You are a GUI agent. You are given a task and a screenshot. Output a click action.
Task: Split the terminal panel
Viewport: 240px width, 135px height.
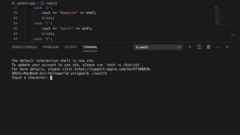tap(199, 47)
